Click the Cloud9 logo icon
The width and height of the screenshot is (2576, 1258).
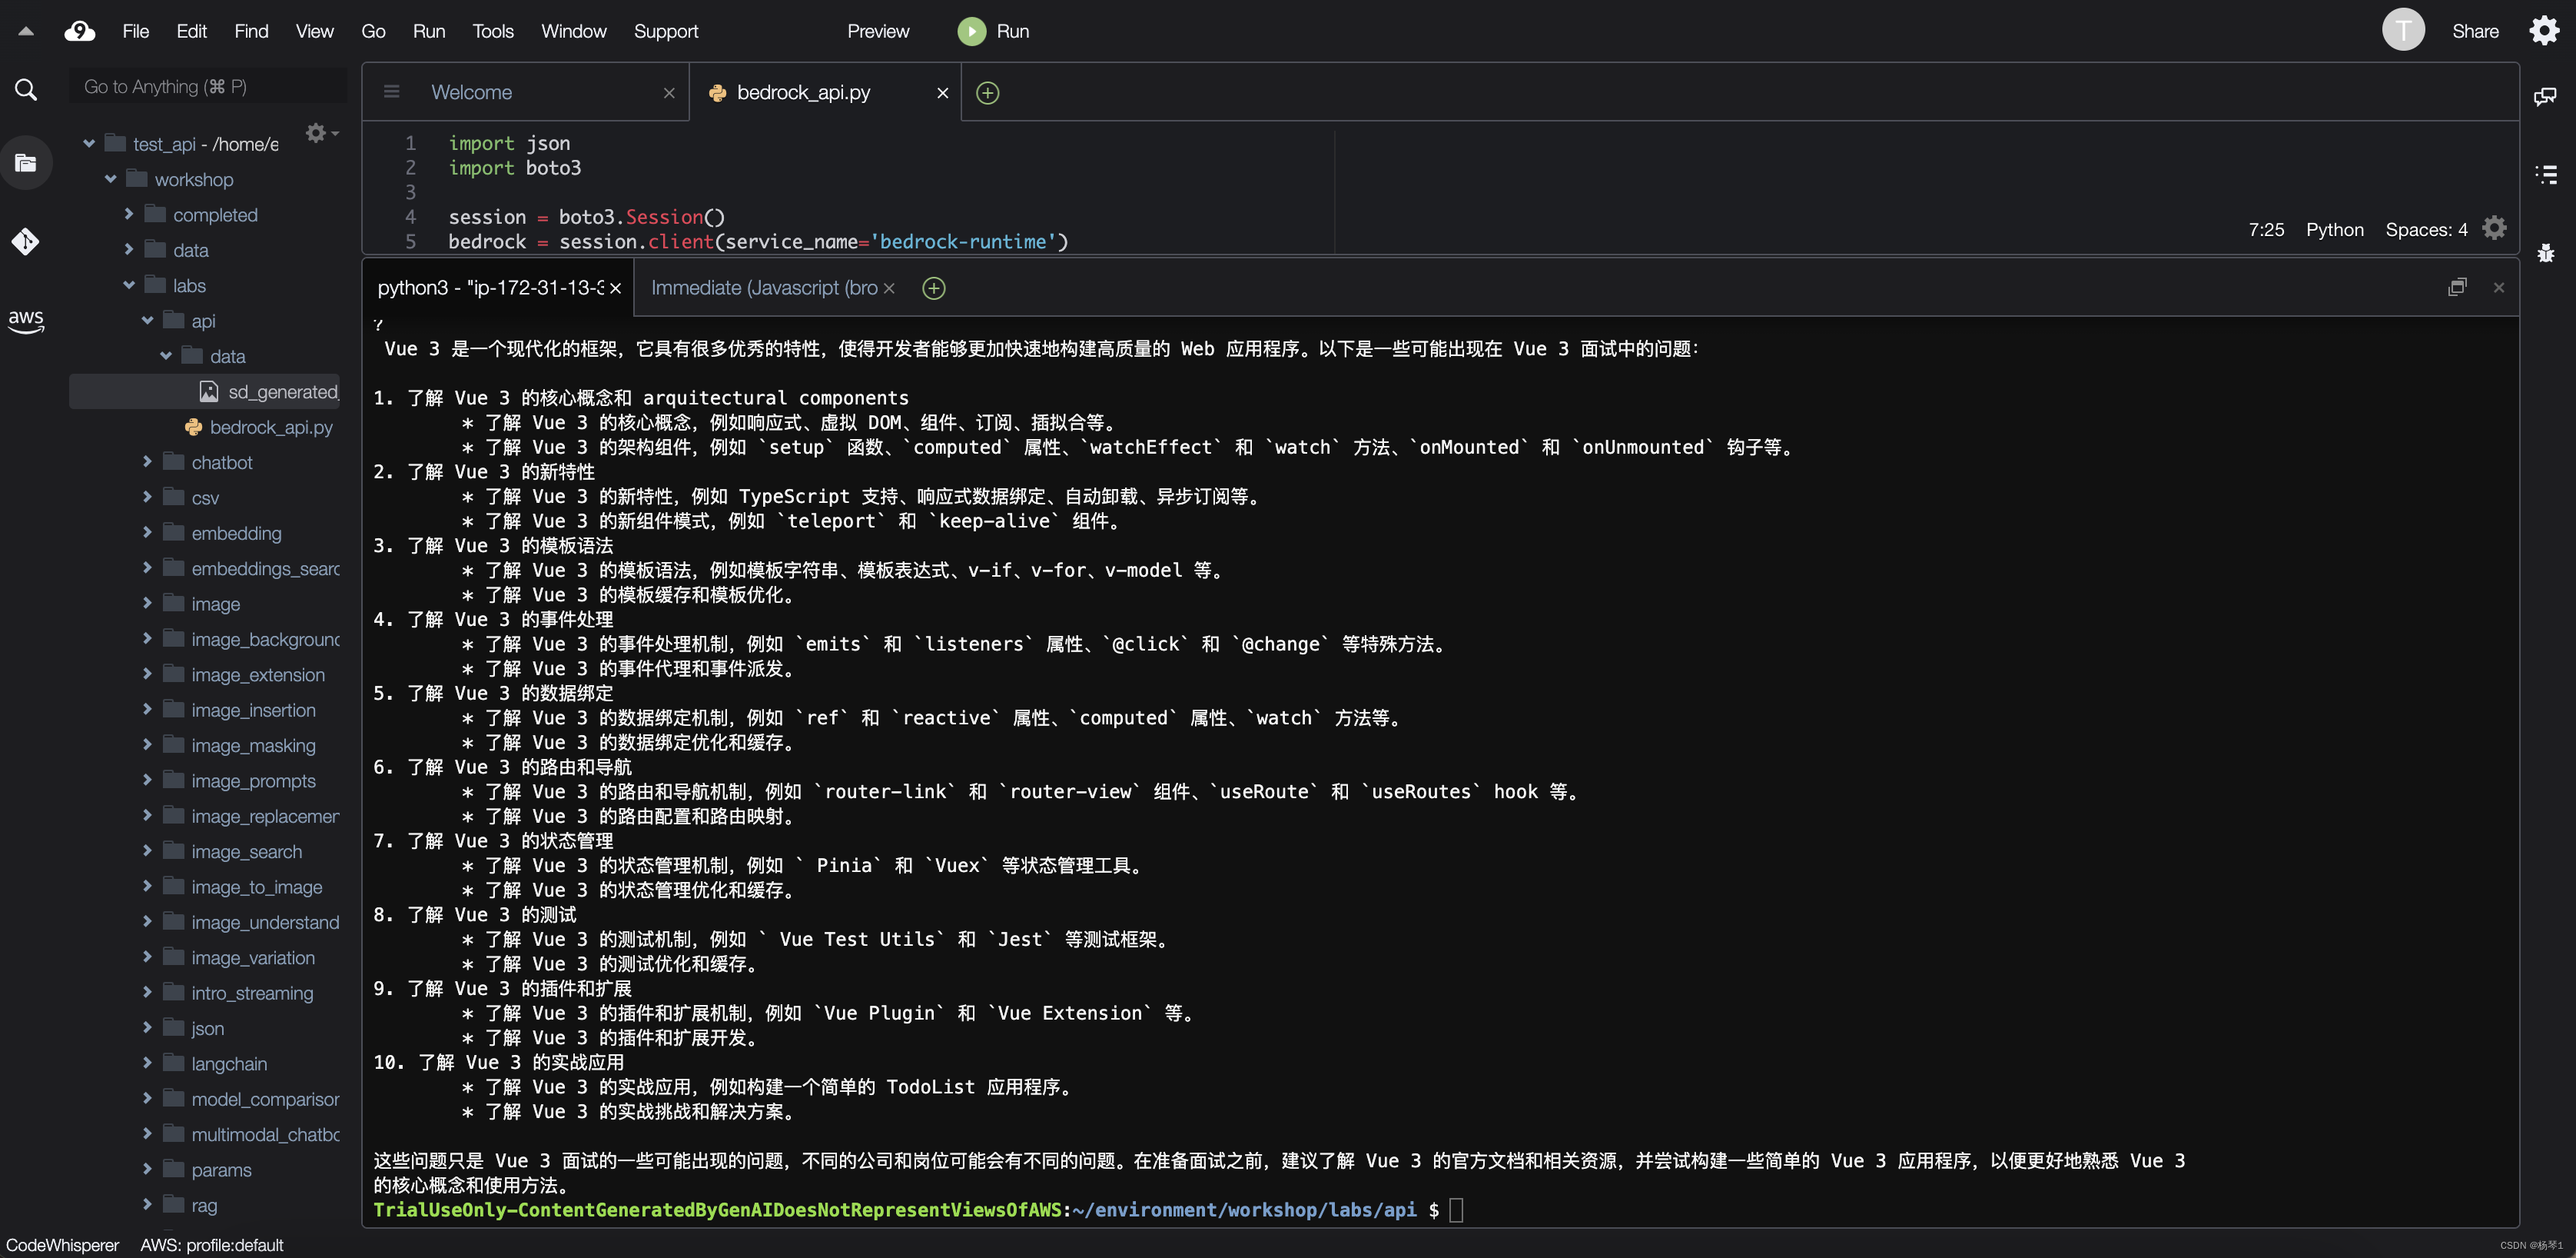(x=79, y=31)
